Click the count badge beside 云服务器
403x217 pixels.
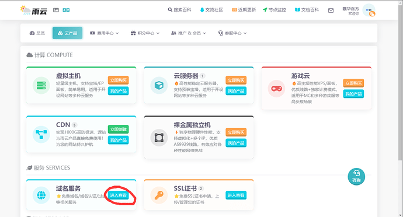tap(203, 76)
